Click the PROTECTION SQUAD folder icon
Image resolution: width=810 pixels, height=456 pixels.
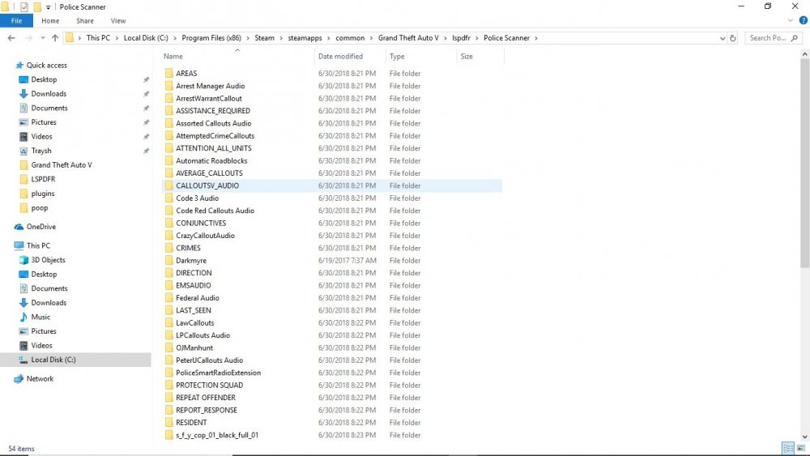pos(169,386)
